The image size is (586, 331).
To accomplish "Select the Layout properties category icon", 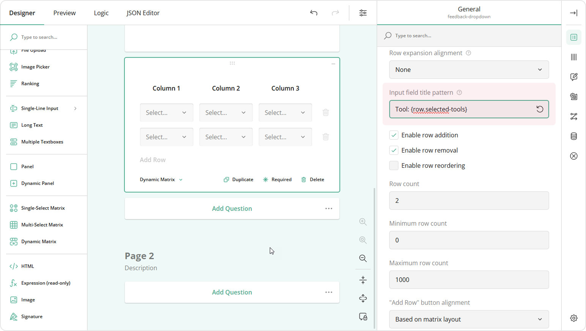I will click(x=574, y=57).
